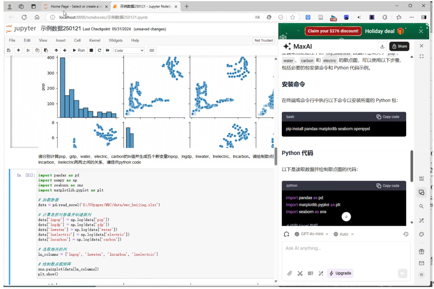The width and height of the screenshot is (434, 289).
Task: Open the gift rewards icon in MaxAI sidebar
Action: pos(421,252)
